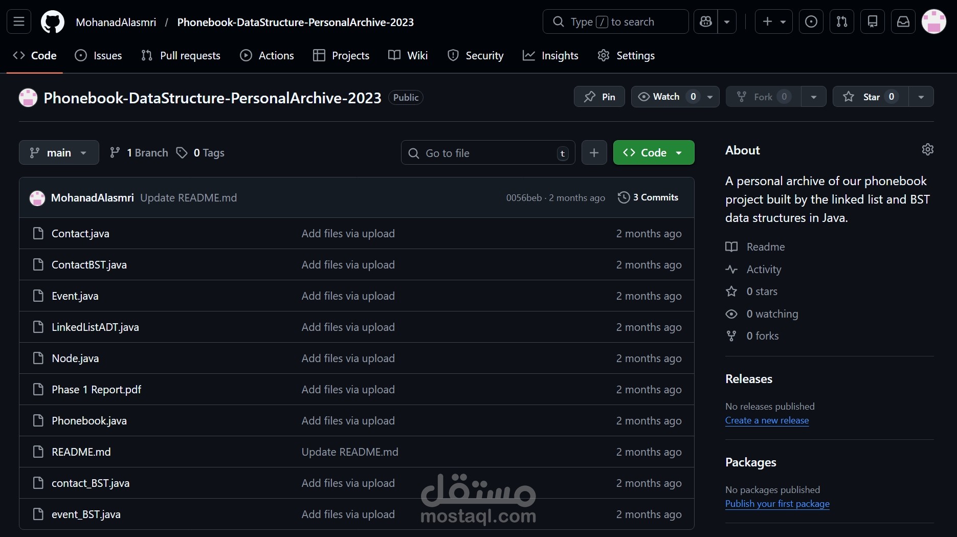The width and height of the screenshot is (957, 537).
Task: Open the LinkedListADT.java file
Action: pos(95,327)
